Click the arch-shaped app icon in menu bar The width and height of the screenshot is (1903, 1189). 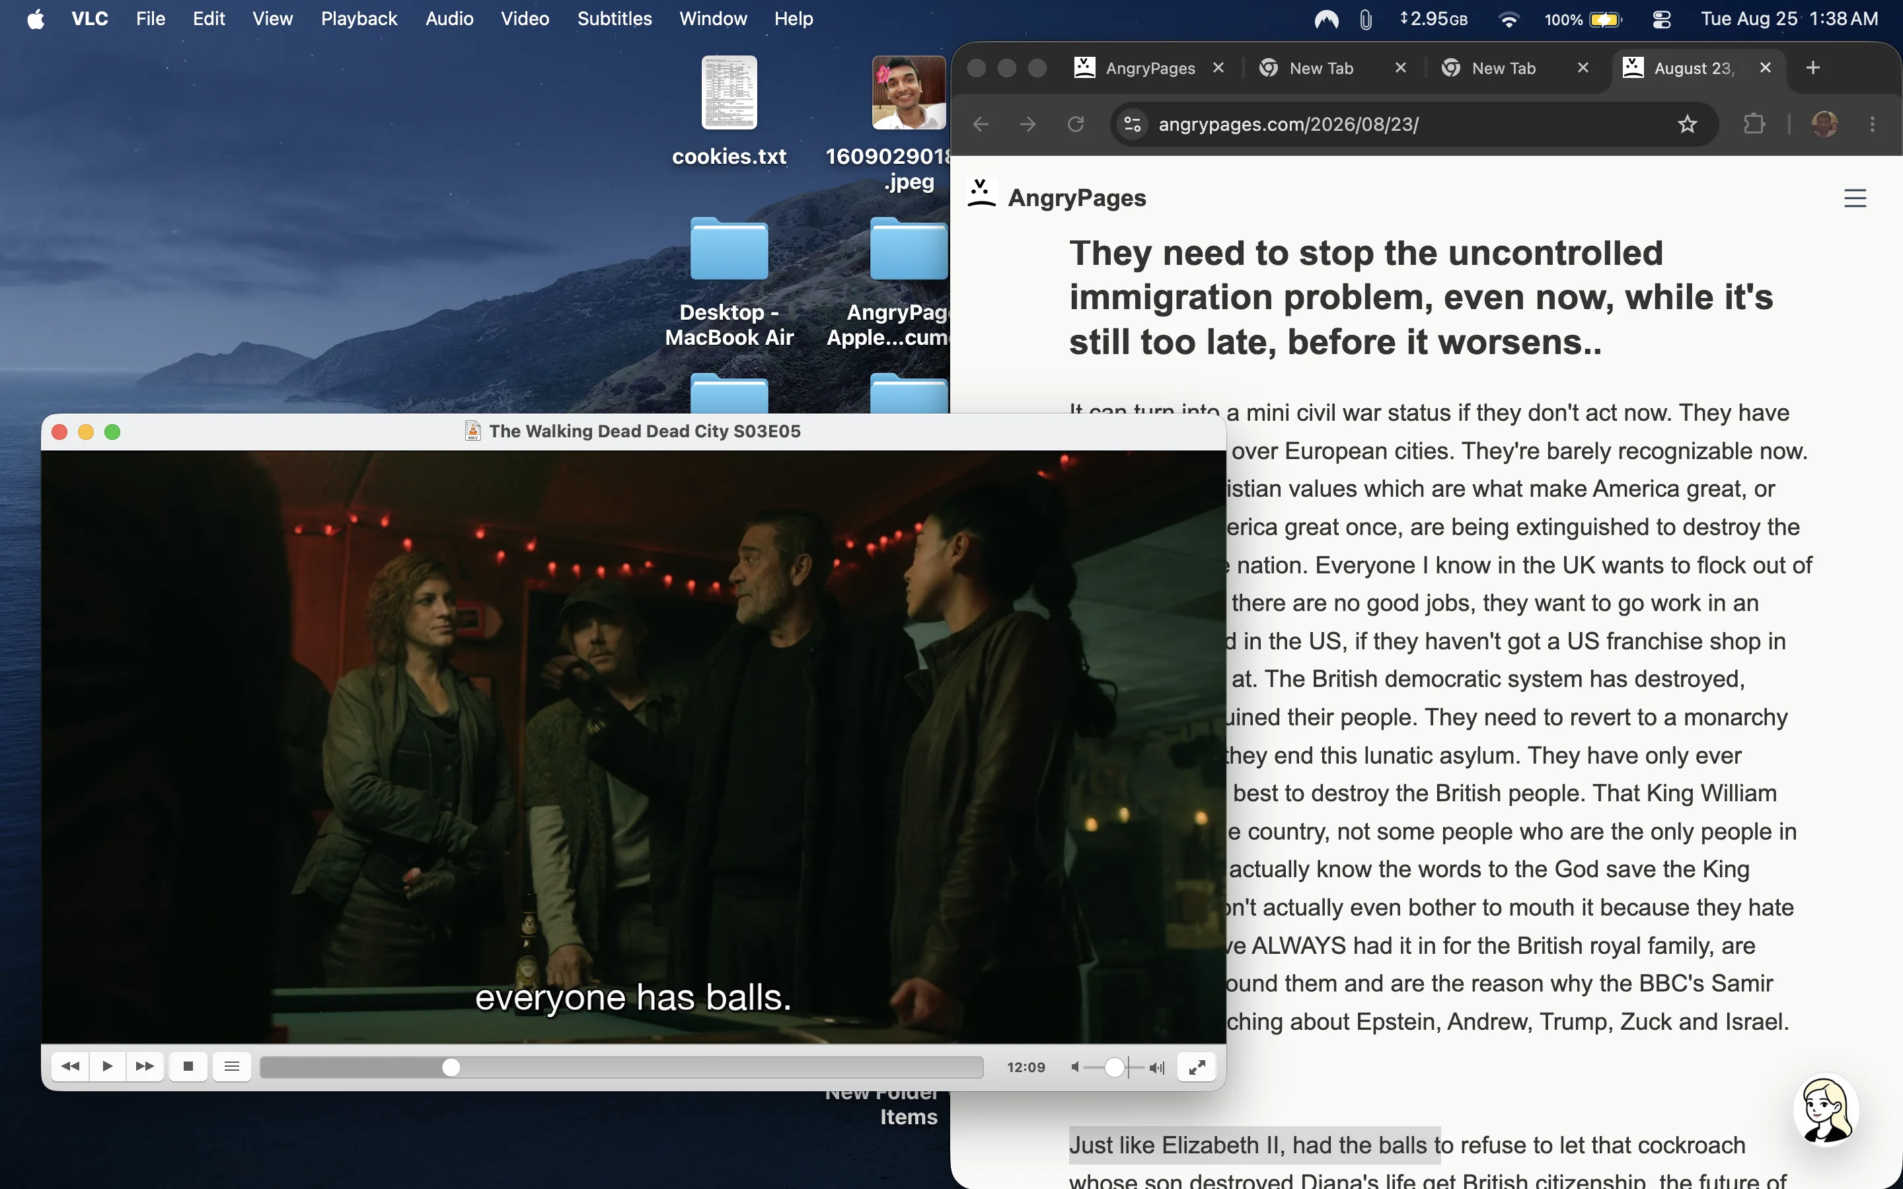tap(1327, 19)
